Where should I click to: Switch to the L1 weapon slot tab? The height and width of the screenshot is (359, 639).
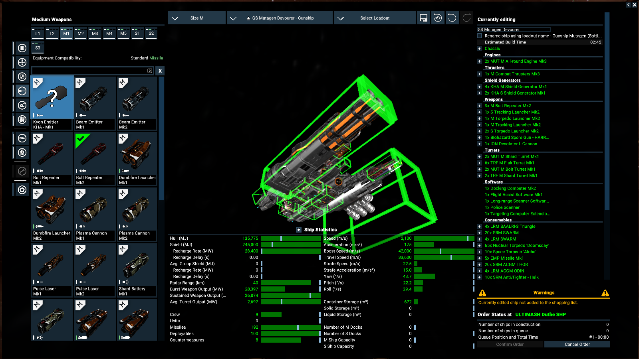click(x=38, y=33)
